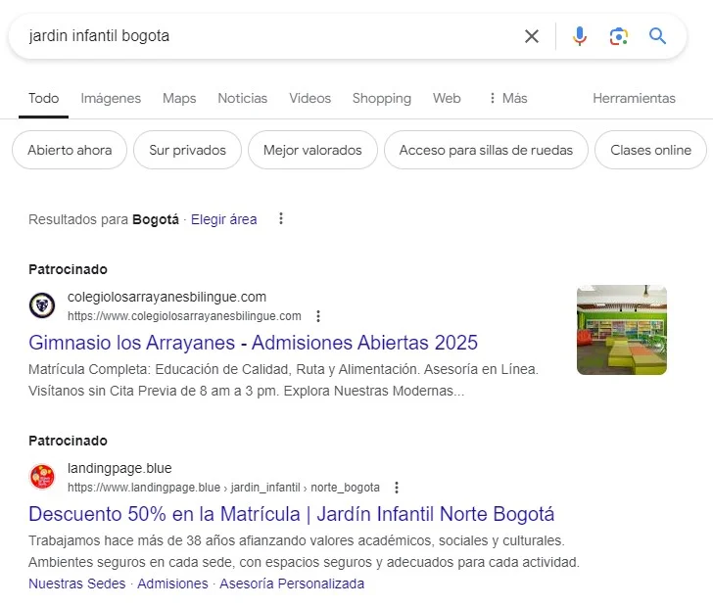The height and width of the screenshot is (607, 713).
Task: Clear the search box with the X icon
Action: tap(532, 36)
